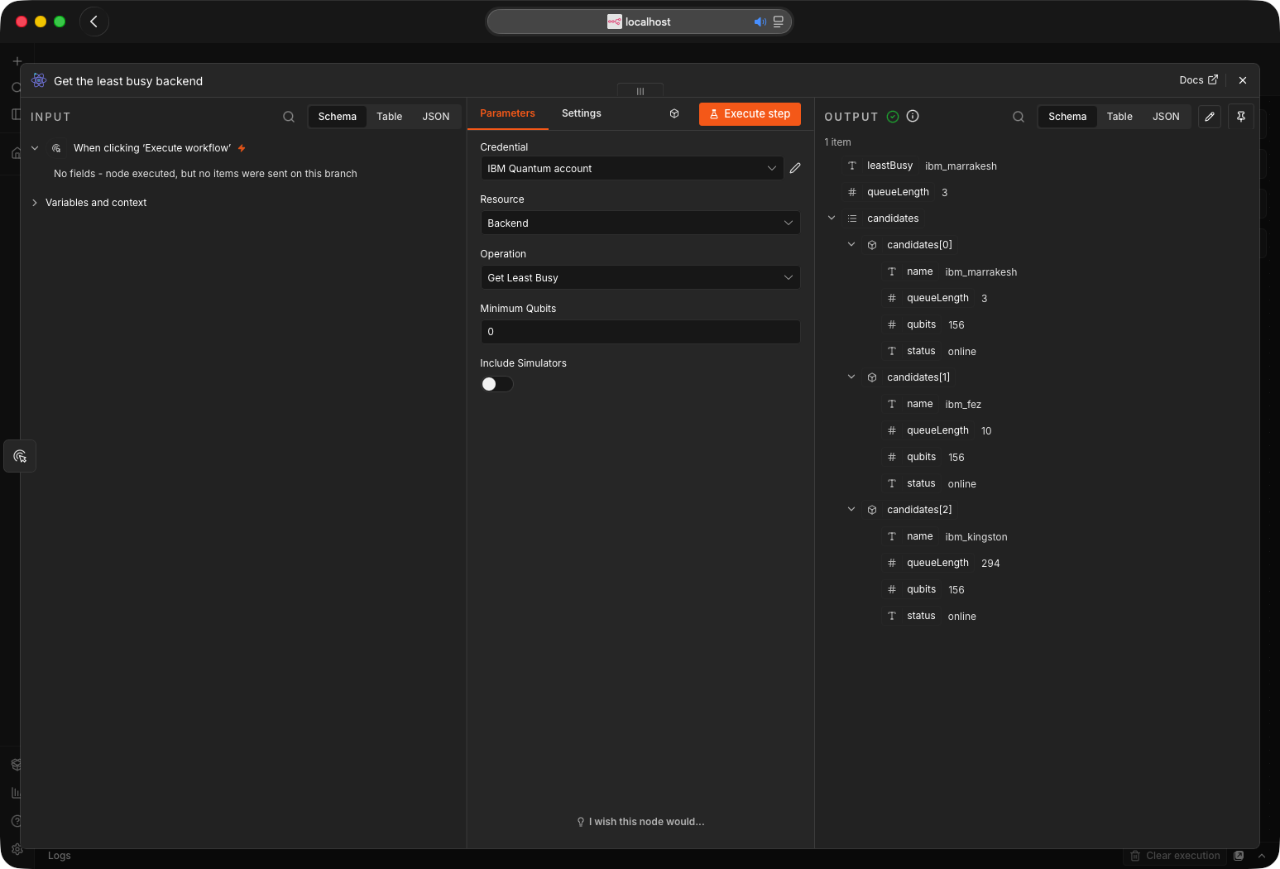Click the info icon next to OUTPUT
The width and height of the screenshot is (1280, 869).
click(913, 116)
